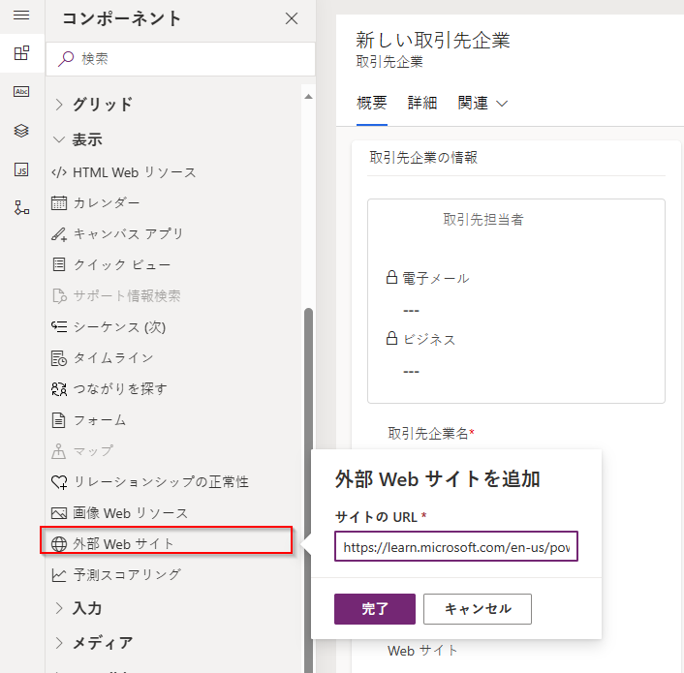Click the component list scrollbar thumb
The width and height of the screenshot is (684, 673).
click(x=308, y=490)
